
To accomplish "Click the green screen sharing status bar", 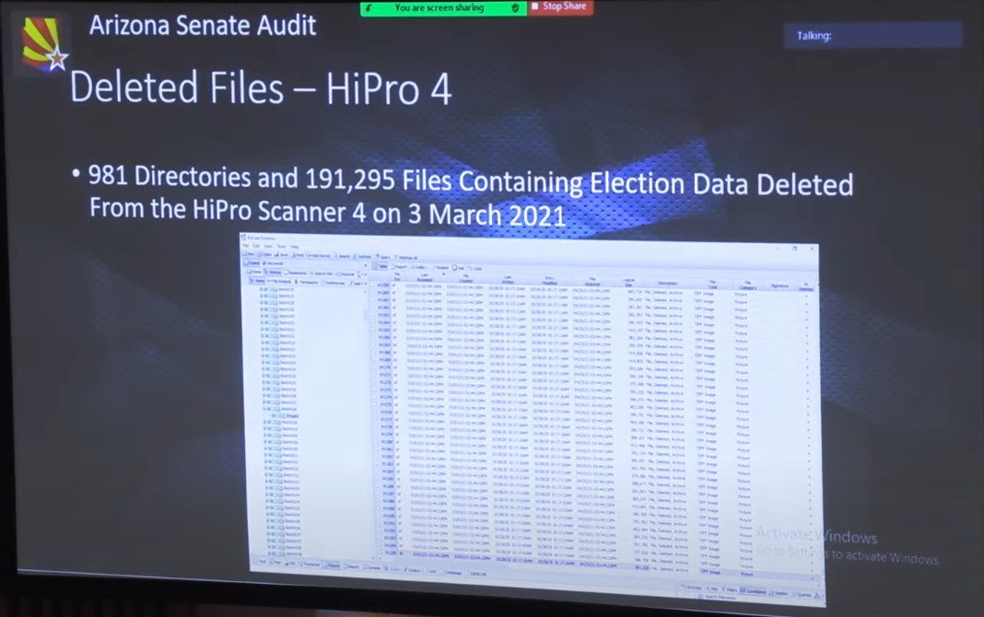I will (444, 7).
